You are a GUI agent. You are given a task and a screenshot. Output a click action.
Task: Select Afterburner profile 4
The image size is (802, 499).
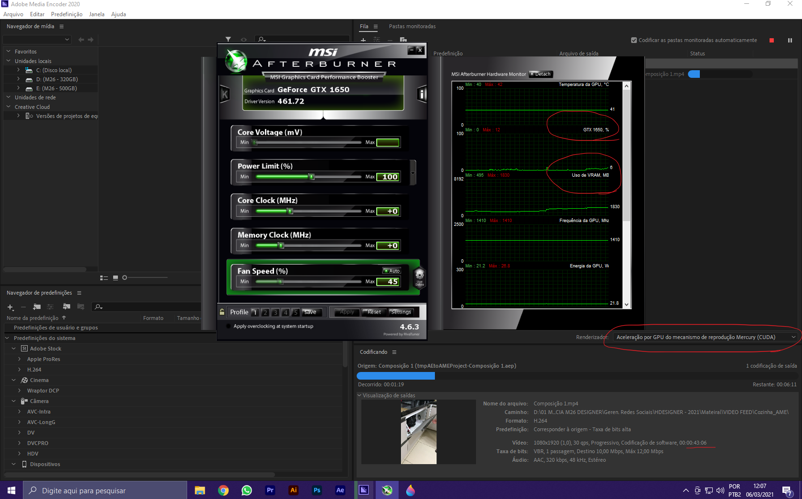285,312
